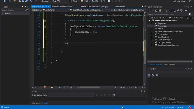Viewport: 194px width, 109px height.
Task: Toggle pin on the Output panel
Action: point(142,91)
